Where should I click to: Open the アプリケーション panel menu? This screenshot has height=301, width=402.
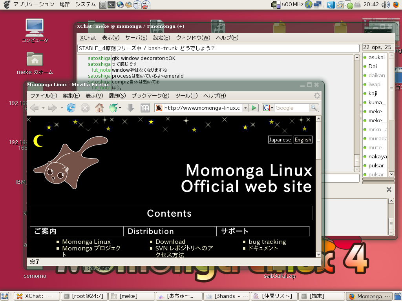(34, 4)
